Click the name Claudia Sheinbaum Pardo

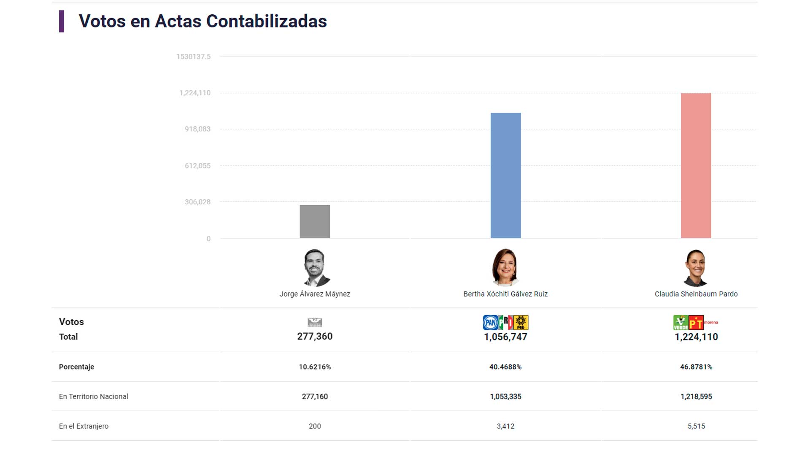tap(696, 294)
